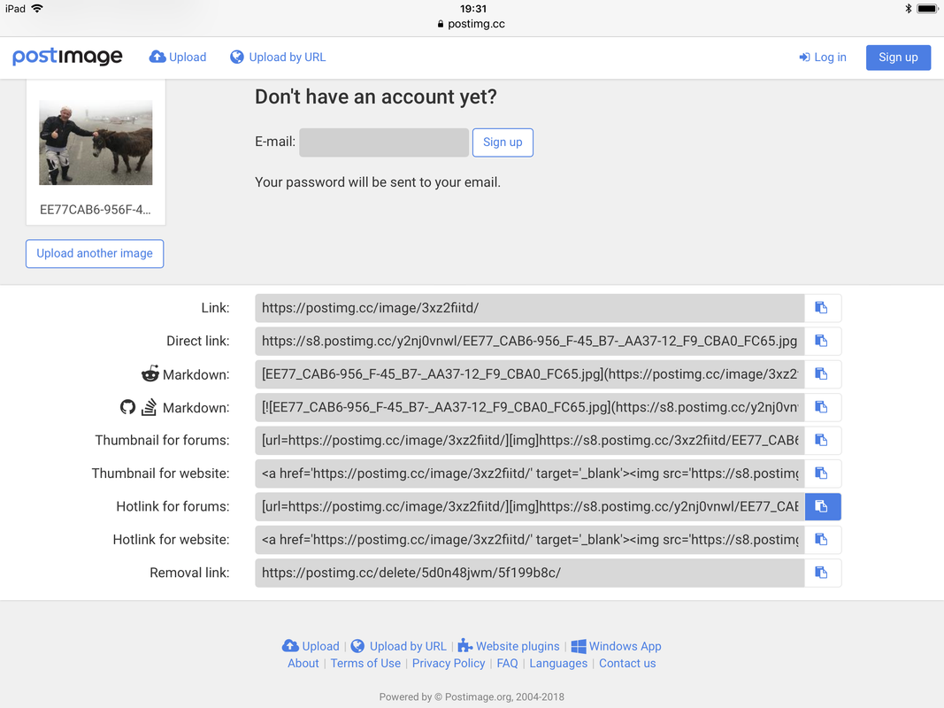The width and height of the screenshot is (944, 708).
Task: Read the Terms of Use
Action: tap(365, 664)
